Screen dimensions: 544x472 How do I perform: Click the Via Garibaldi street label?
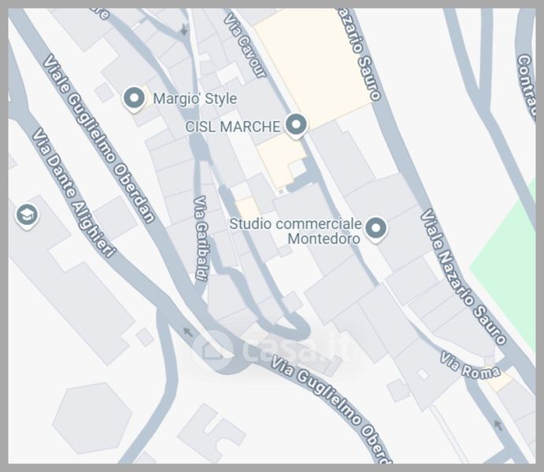click(201, 238)
